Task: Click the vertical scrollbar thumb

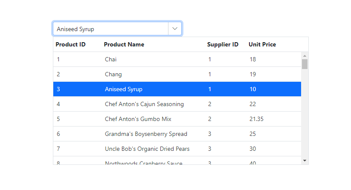Action: [x=305, y=64]
